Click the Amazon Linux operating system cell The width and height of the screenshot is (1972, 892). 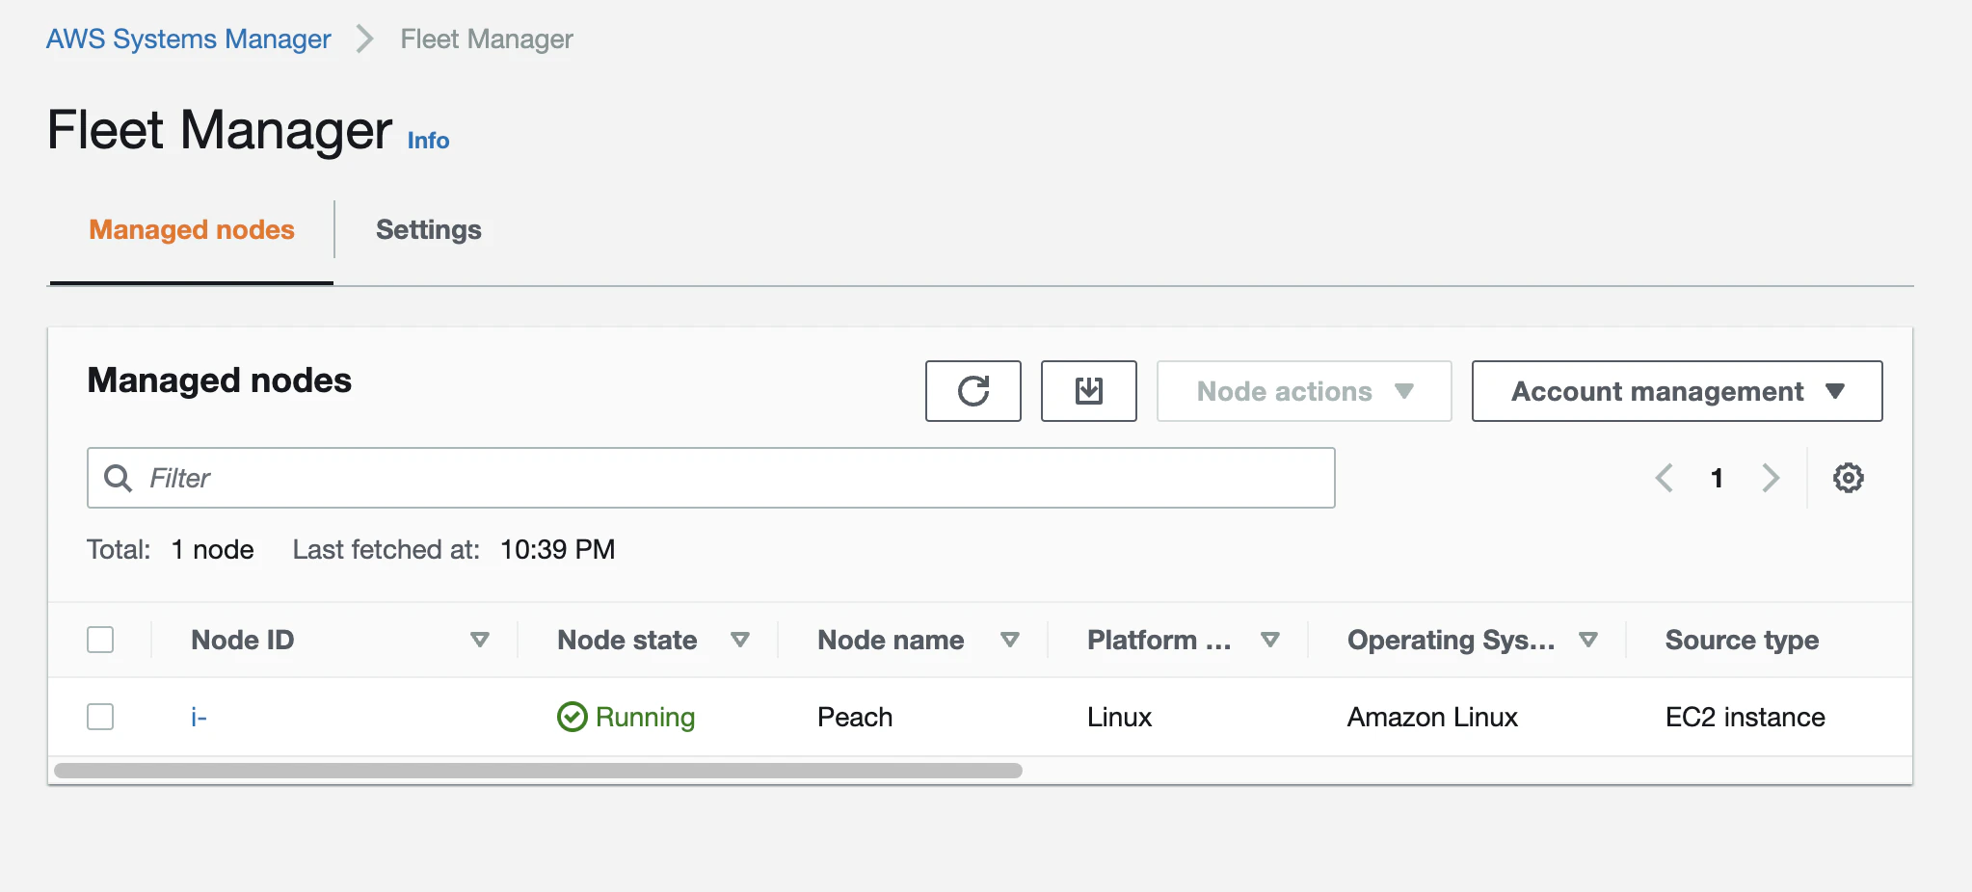[x=1432, y=717]
